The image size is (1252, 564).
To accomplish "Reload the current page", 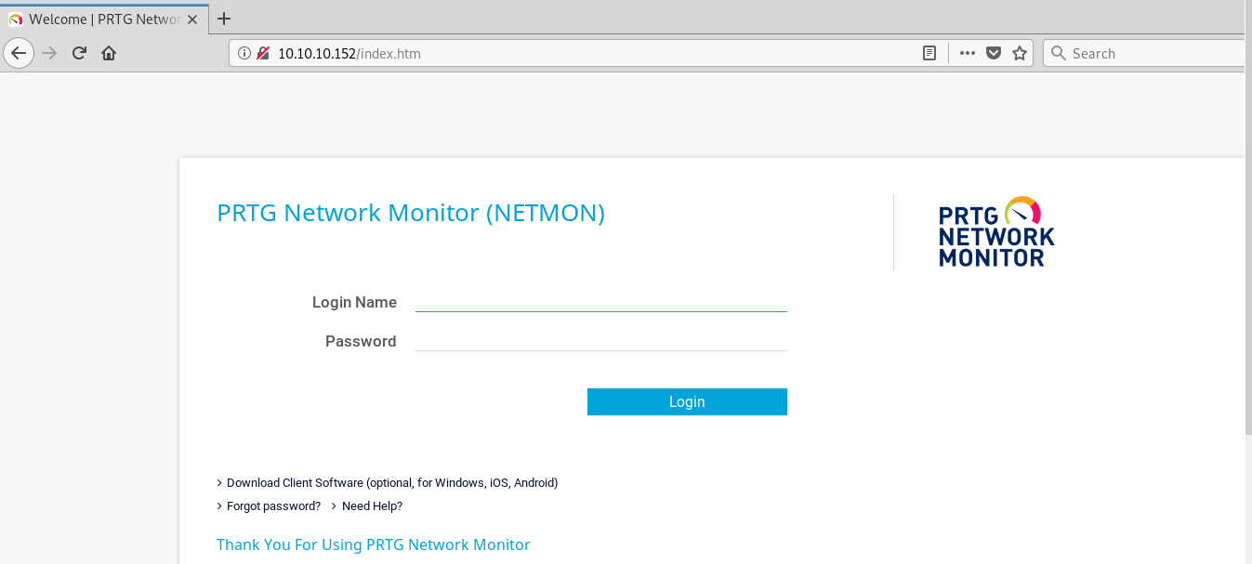I will (x=79, y=53).
